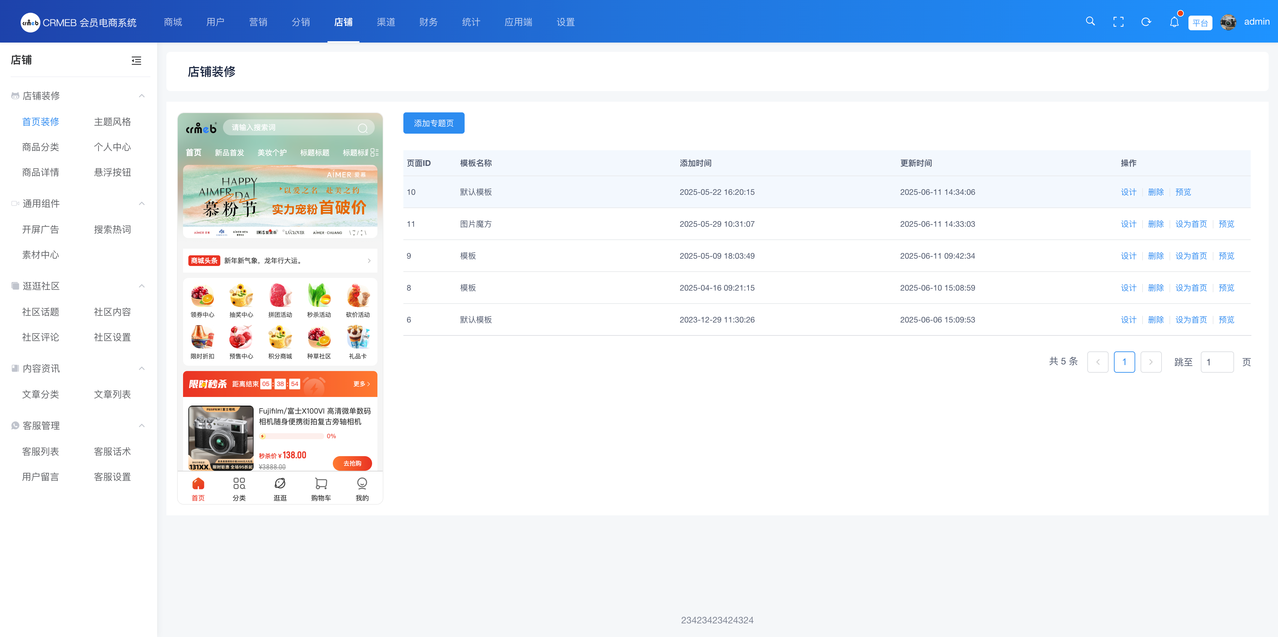Click 更多 in the flash sale banner
The image size is (1278, 637).
[x=362, y=384]
